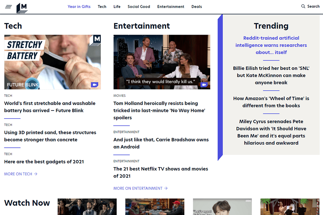
Task: Open the Entertainment nav item
Action: click(171, 7)
